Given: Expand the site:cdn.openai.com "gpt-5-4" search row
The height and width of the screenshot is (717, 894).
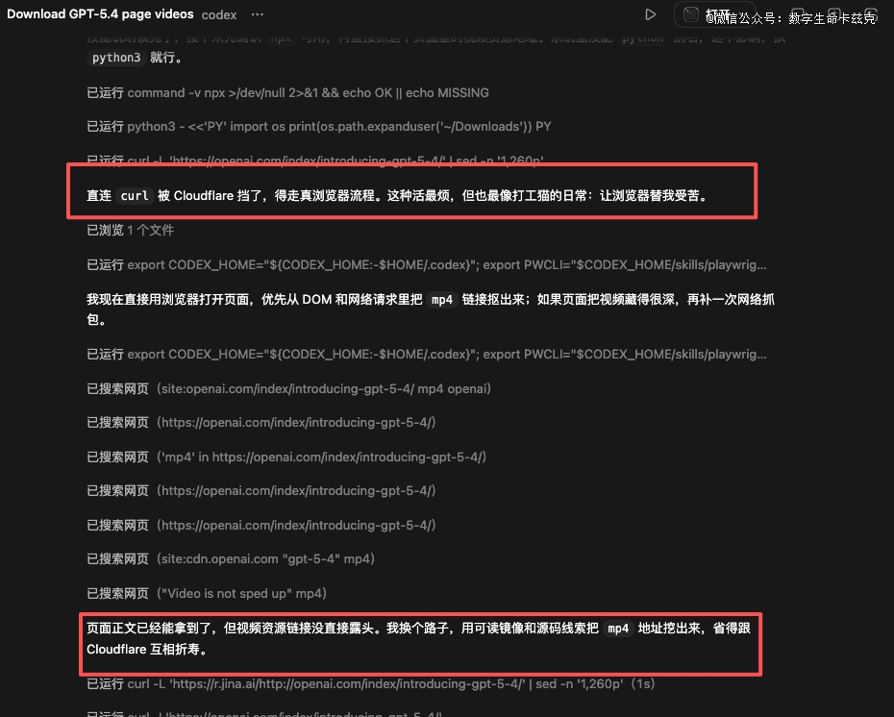Looking at the screenshot, I should (231, 558).
